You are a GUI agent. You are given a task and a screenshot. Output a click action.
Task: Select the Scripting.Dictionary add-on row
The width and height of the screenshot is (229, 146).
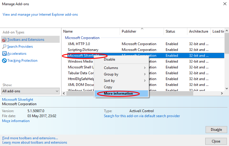(x=146, y=50)
